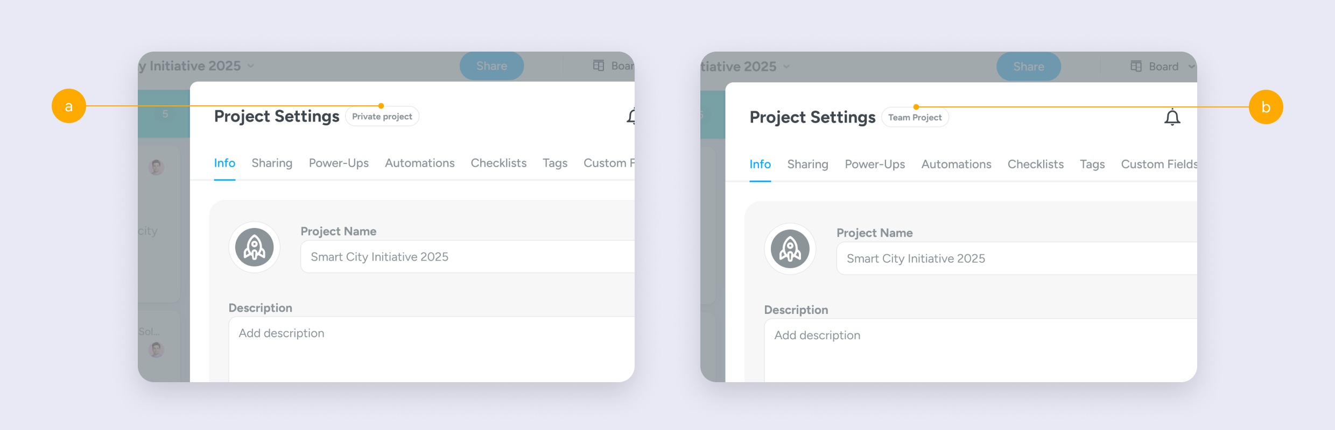
Task: Click the notification bell in right panel
Action: (x=1172, y=117)
